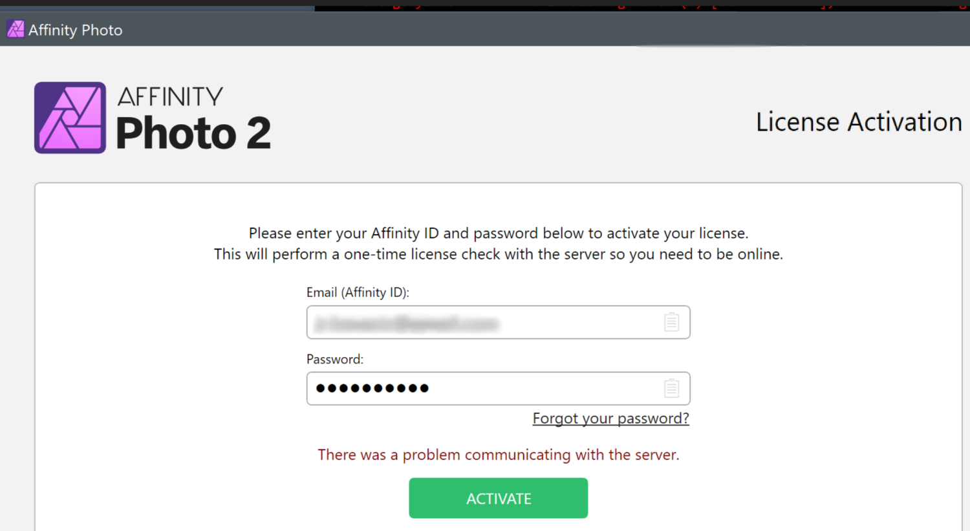Click the server communication error message
Screen dimensions: 970x531
pyautogui.click(x=498, y=455)
